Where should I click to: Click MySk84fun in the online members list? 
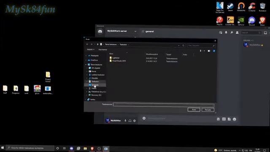tap(253, 45)
